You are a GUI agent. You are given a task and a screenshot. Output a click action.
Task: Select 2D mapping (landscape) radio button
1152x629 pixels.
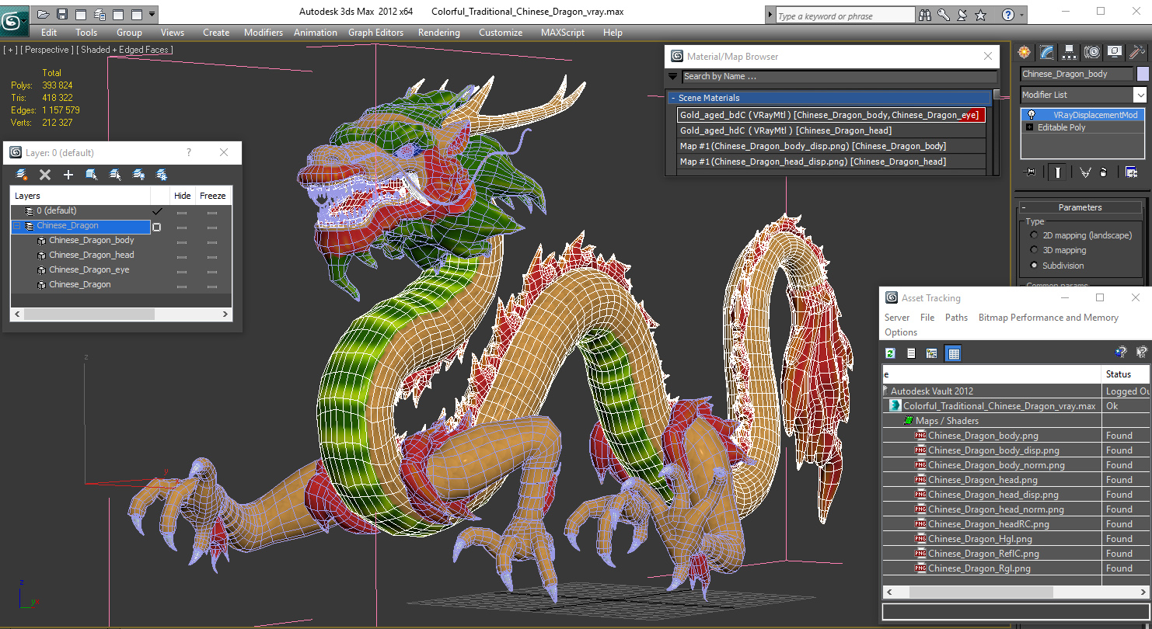1034,235
